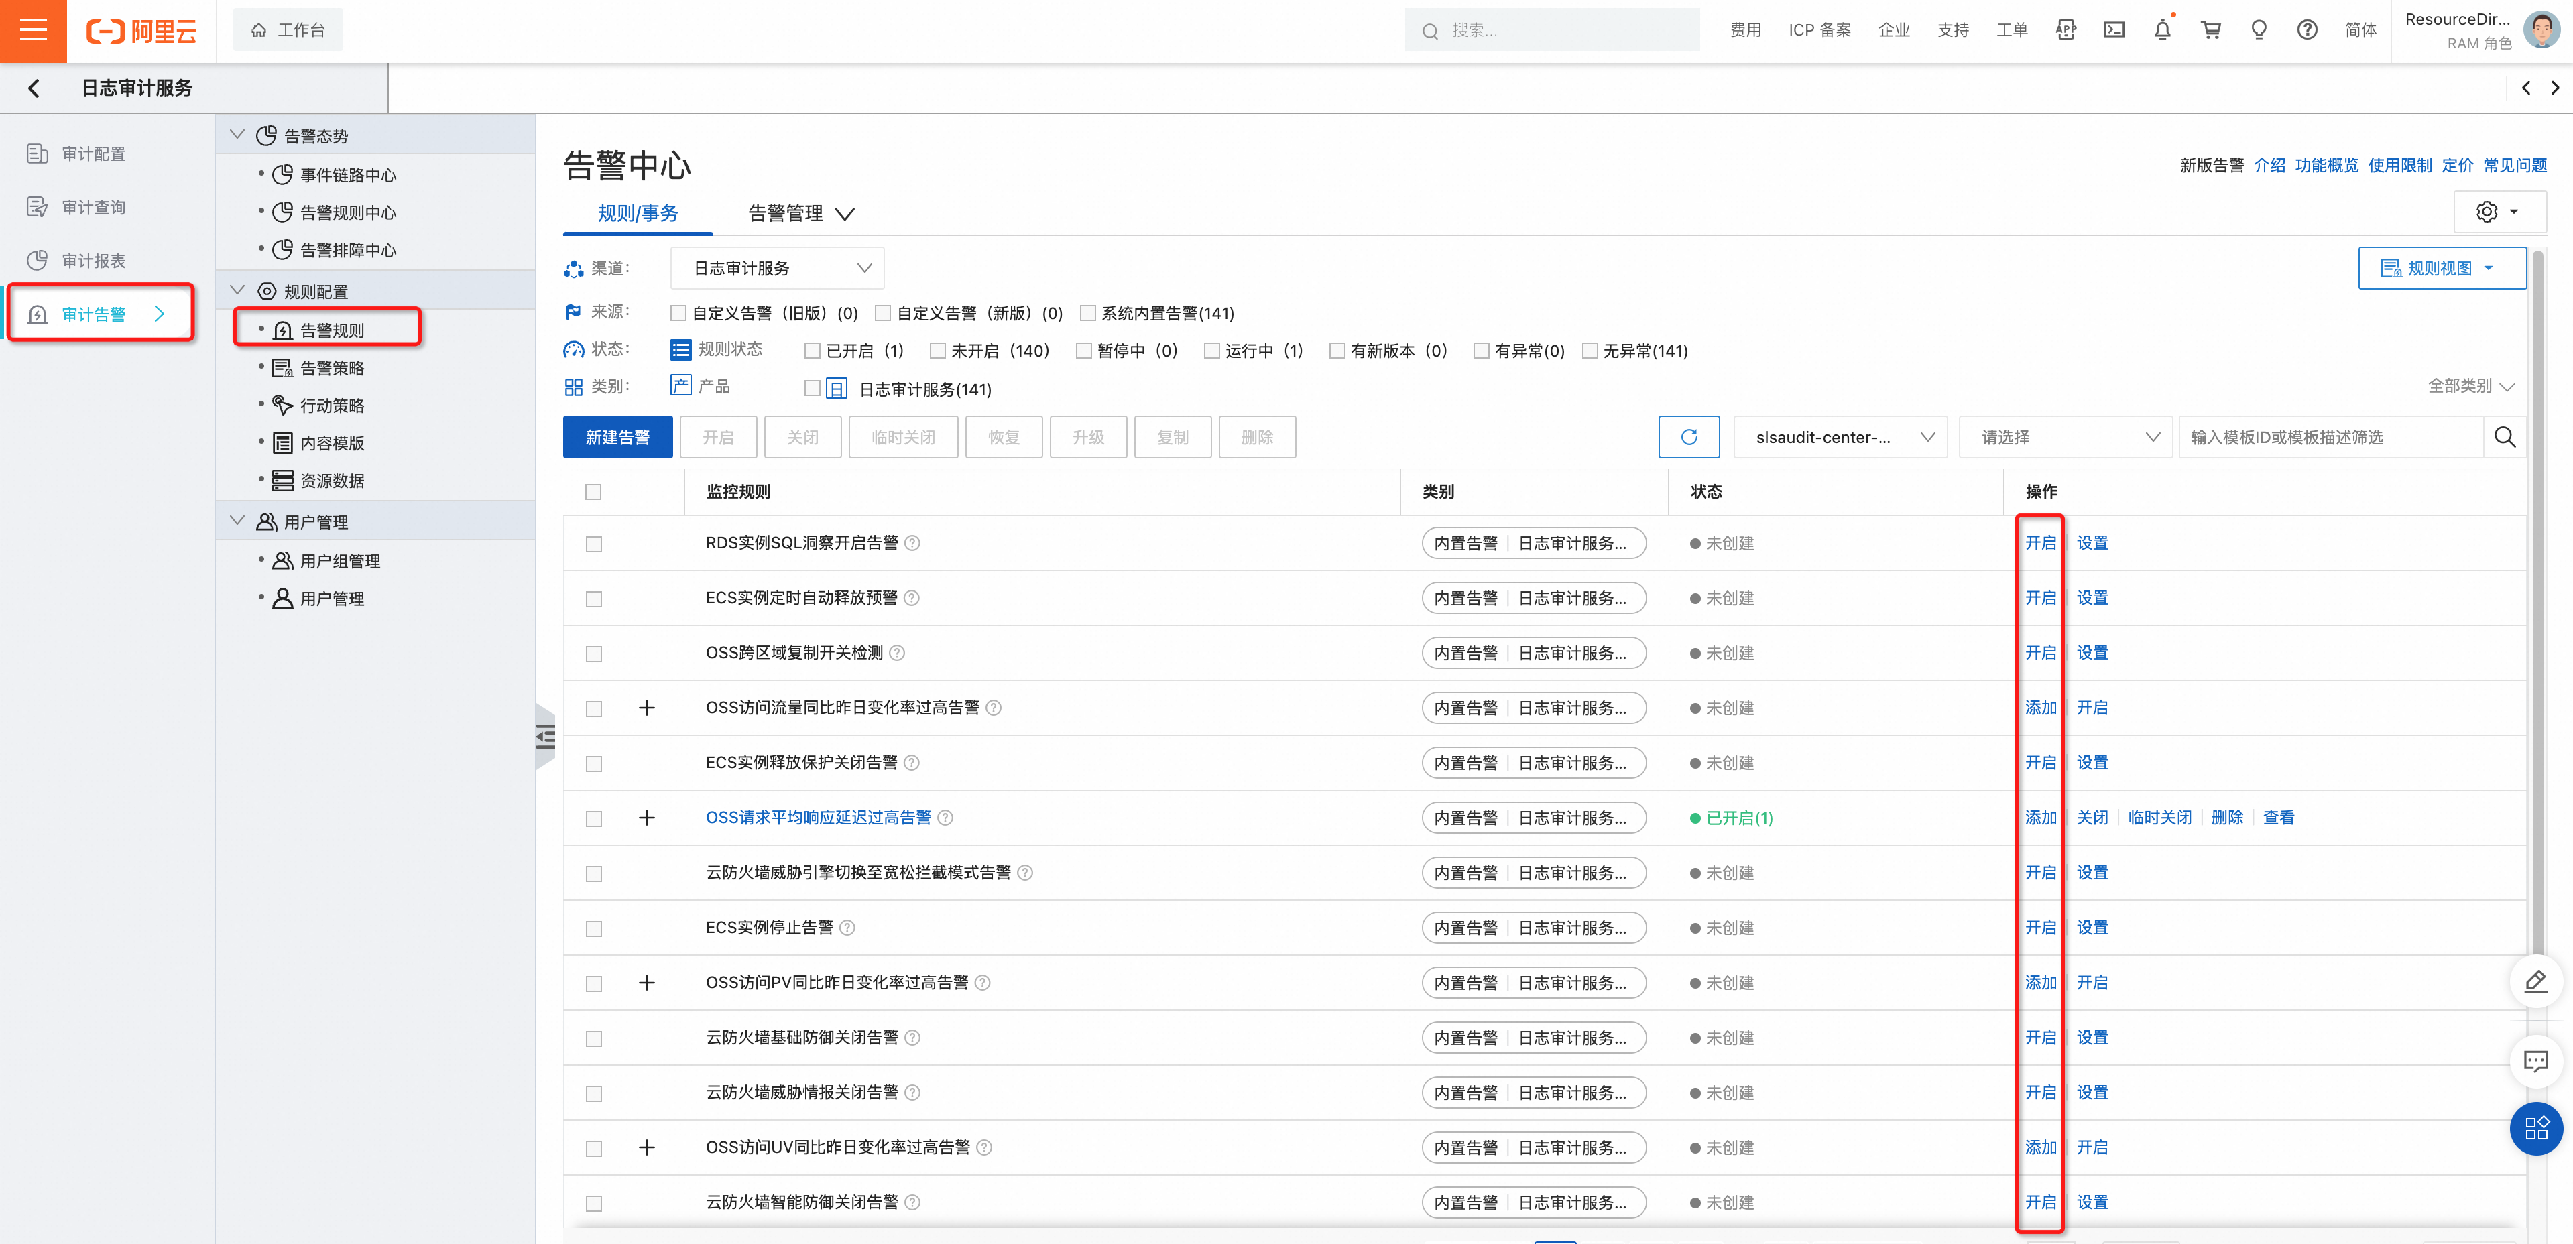Check the 运行中 (1) status checkbox
The width and height of the screenshot is (2573, 1244).
[1211, 351]
